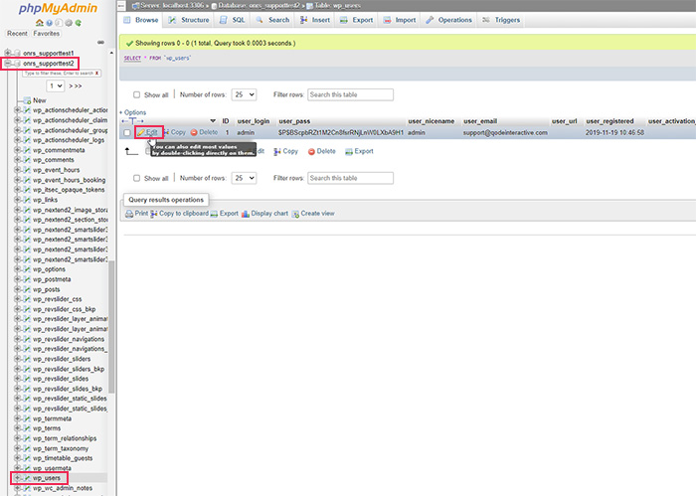
Task: Open the Operations tab
Action: (448, 20)
